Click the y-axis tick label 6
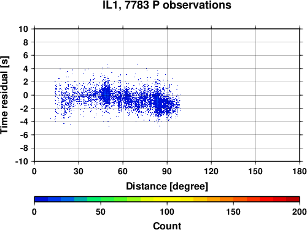 coord(26,55)
